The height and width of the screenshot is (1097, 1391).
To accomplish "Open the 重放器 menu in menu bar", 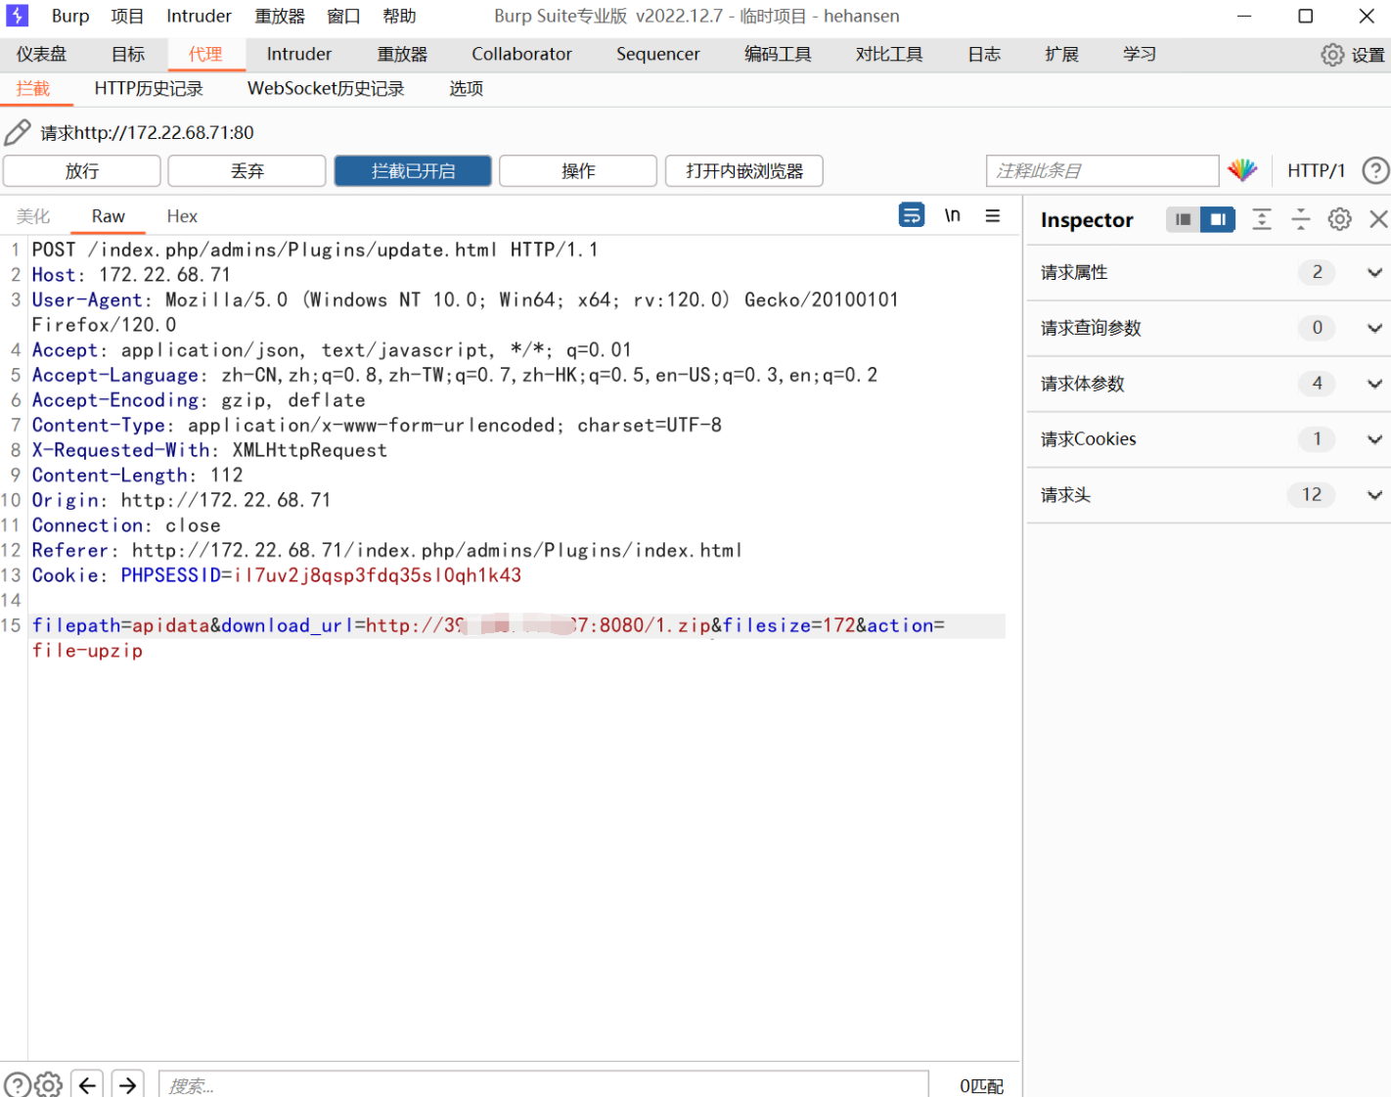I will click(x=280, y=16).
